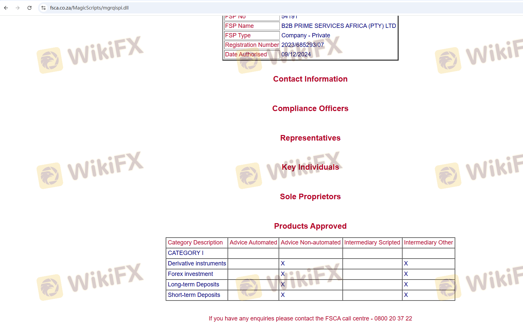The image size is (523, 328).
Task: Click Derivative instruments Advice Non-automated X
Action: click(283, 263)
